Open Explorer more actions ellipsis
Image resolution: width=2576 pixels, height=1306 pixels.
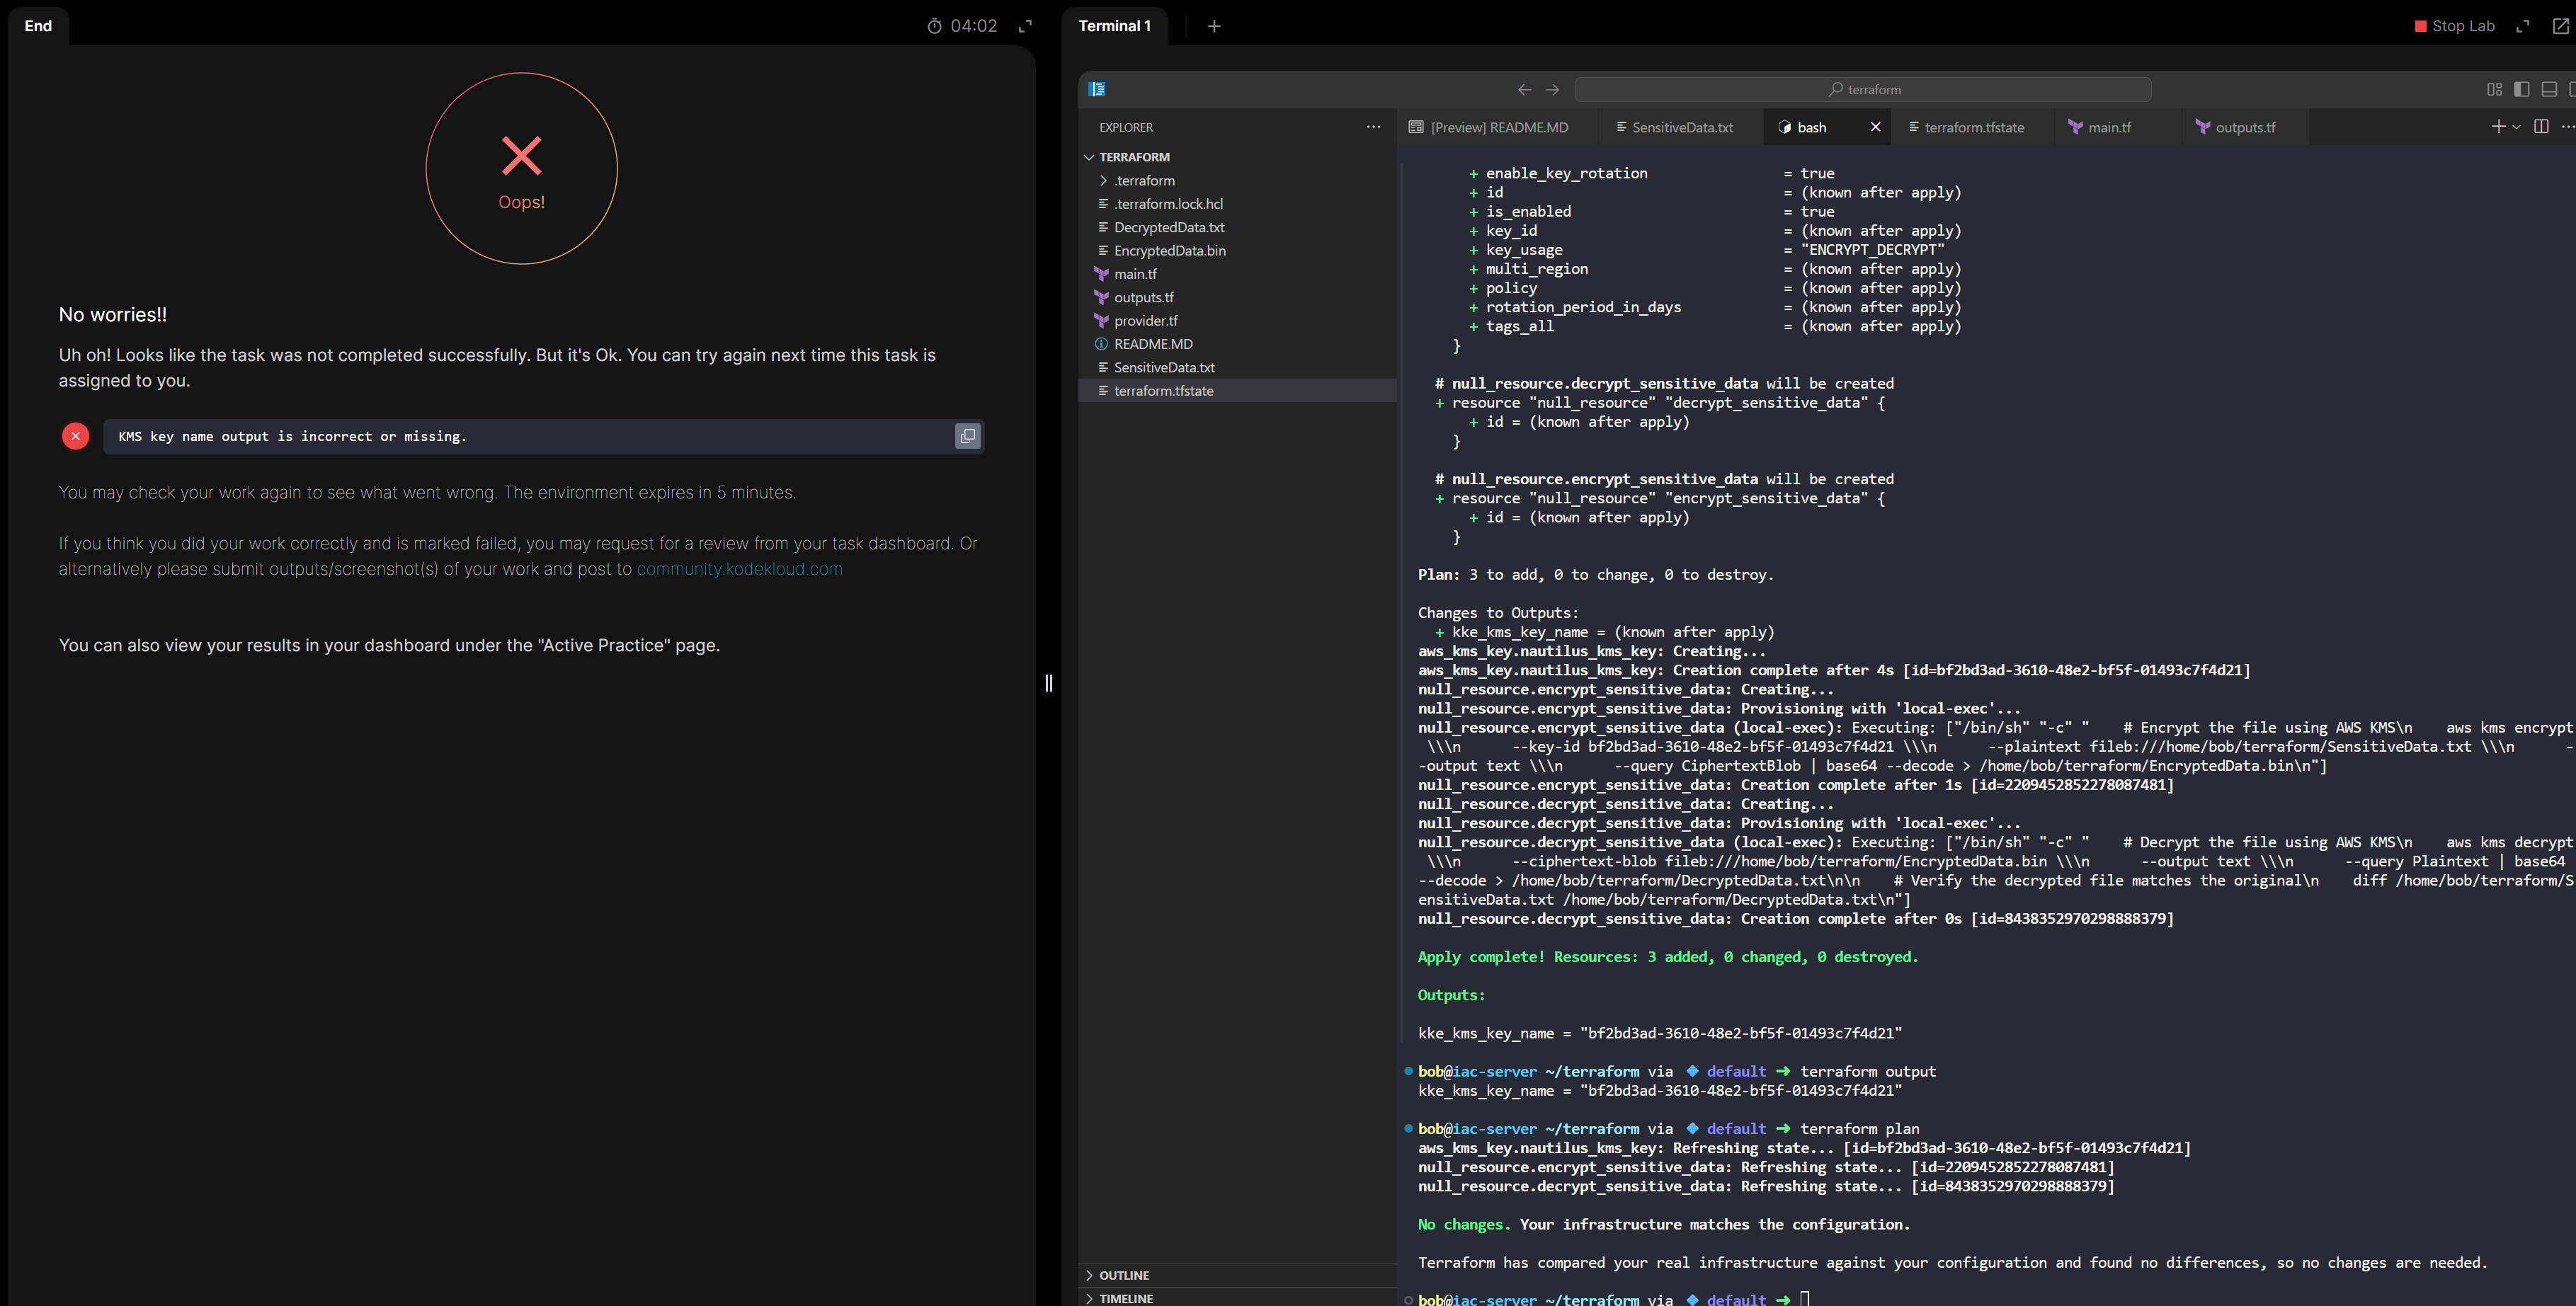pyautogui.click(x=1373, y=127)
